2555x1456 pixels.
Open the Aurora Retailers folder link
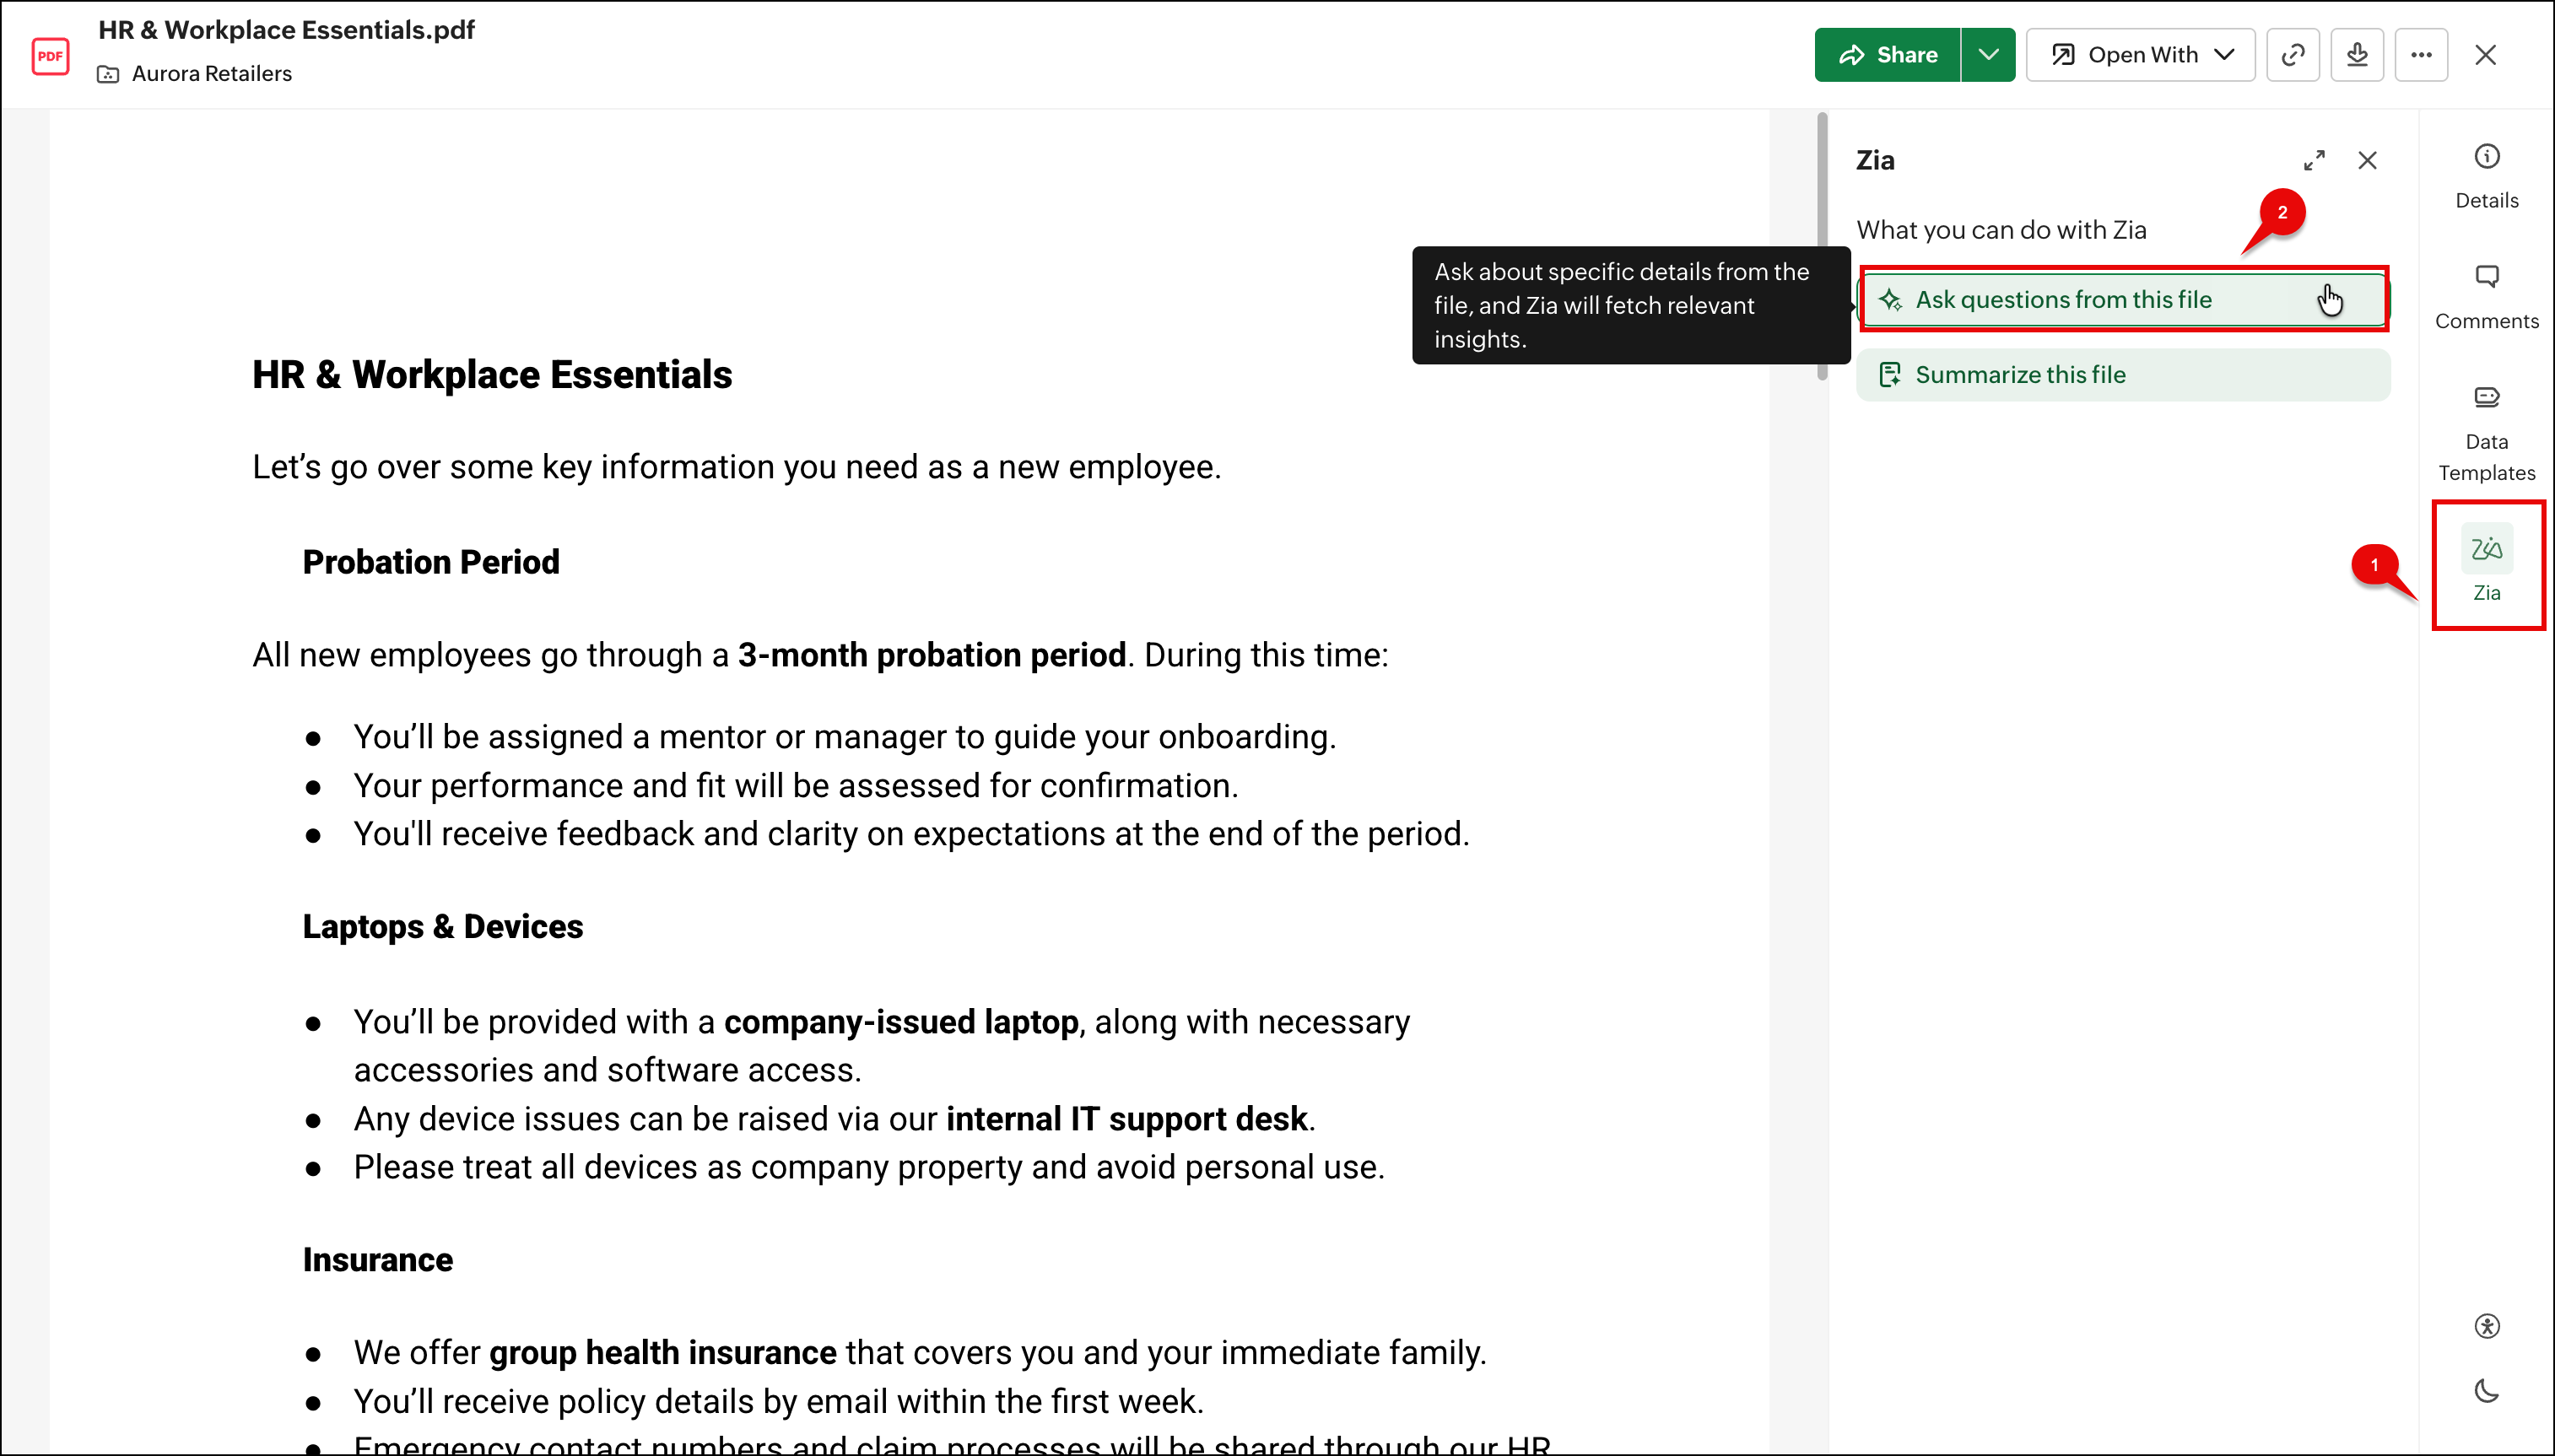coord(211,74)
